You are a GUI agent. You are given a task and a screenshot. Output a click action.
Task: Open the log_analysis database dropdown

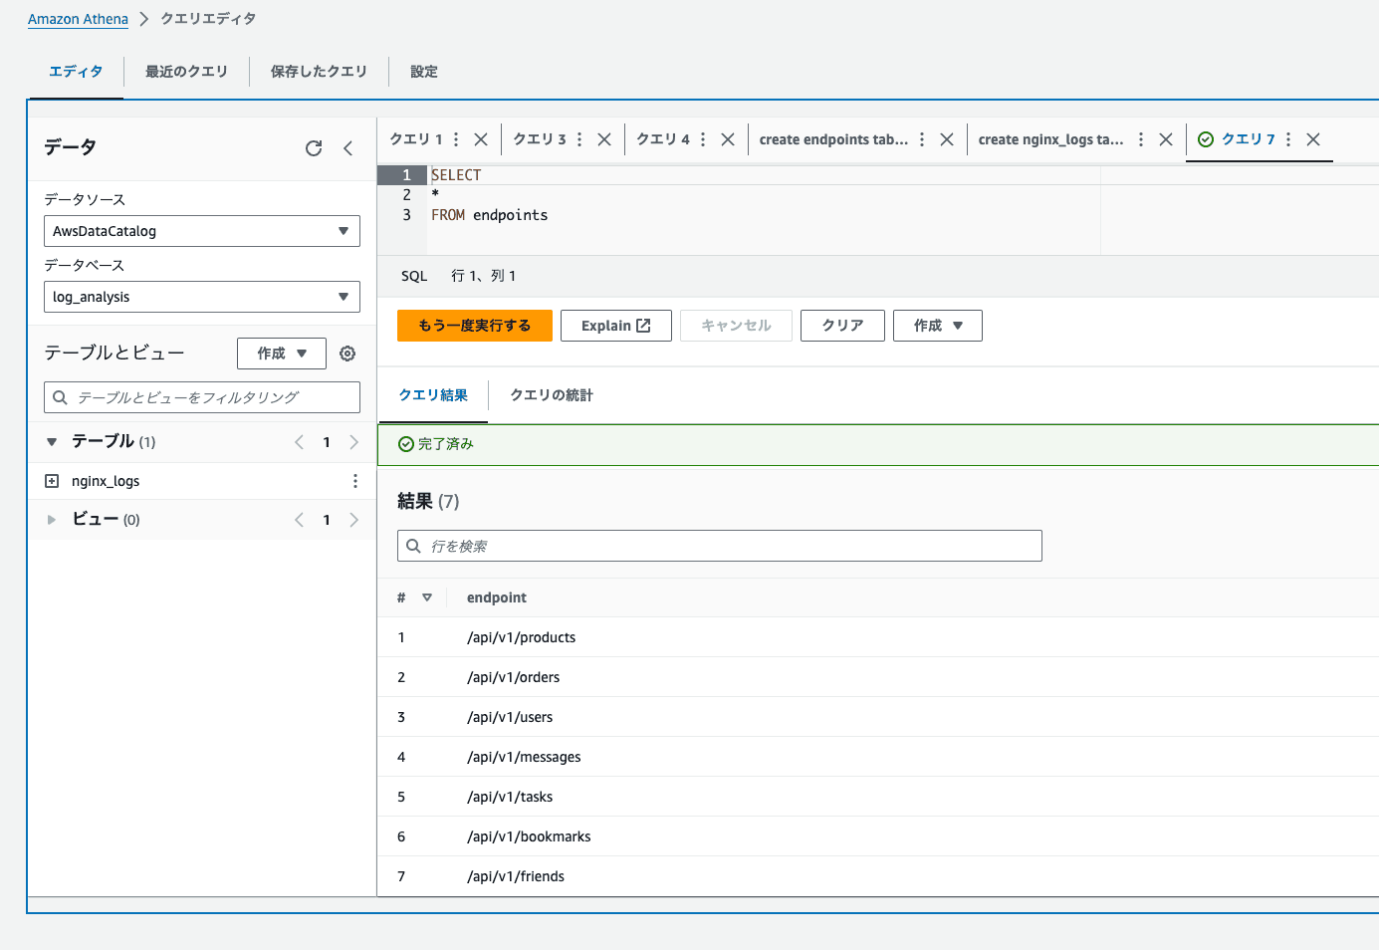[201, 297]
